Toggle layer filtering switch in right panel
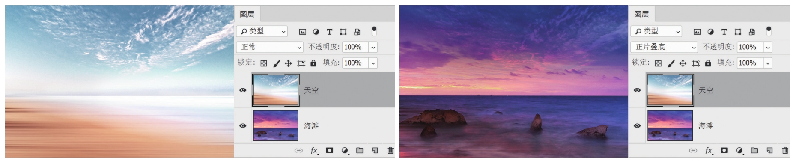The height and width of the screenshot is (161, 793). point(769,31)
